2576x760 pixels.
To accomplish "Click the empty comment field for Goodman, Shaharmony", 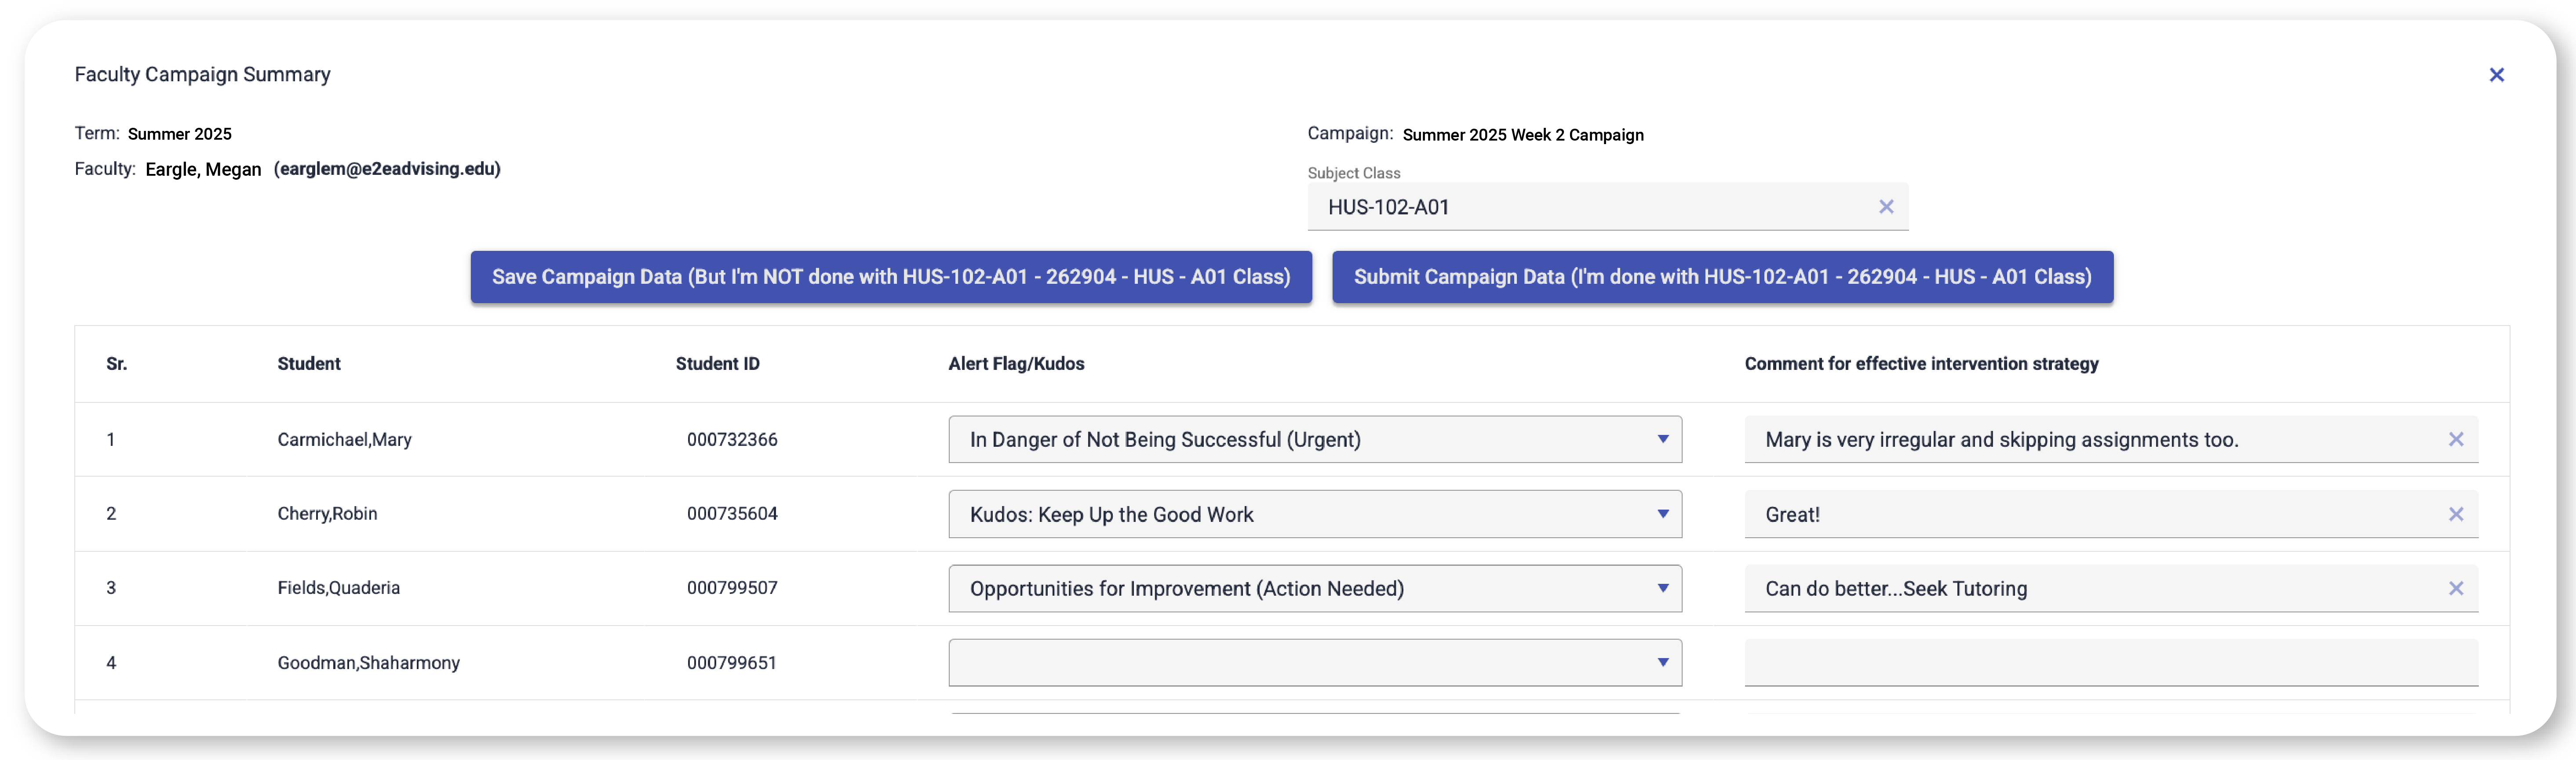I will pos(2110,662).
